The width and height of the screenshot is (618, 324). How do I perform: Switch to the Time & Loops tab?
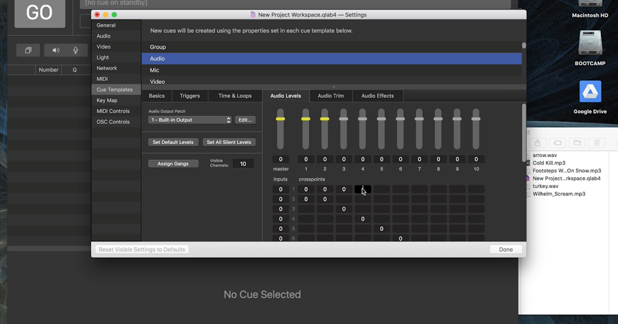[x=235, y=96]
